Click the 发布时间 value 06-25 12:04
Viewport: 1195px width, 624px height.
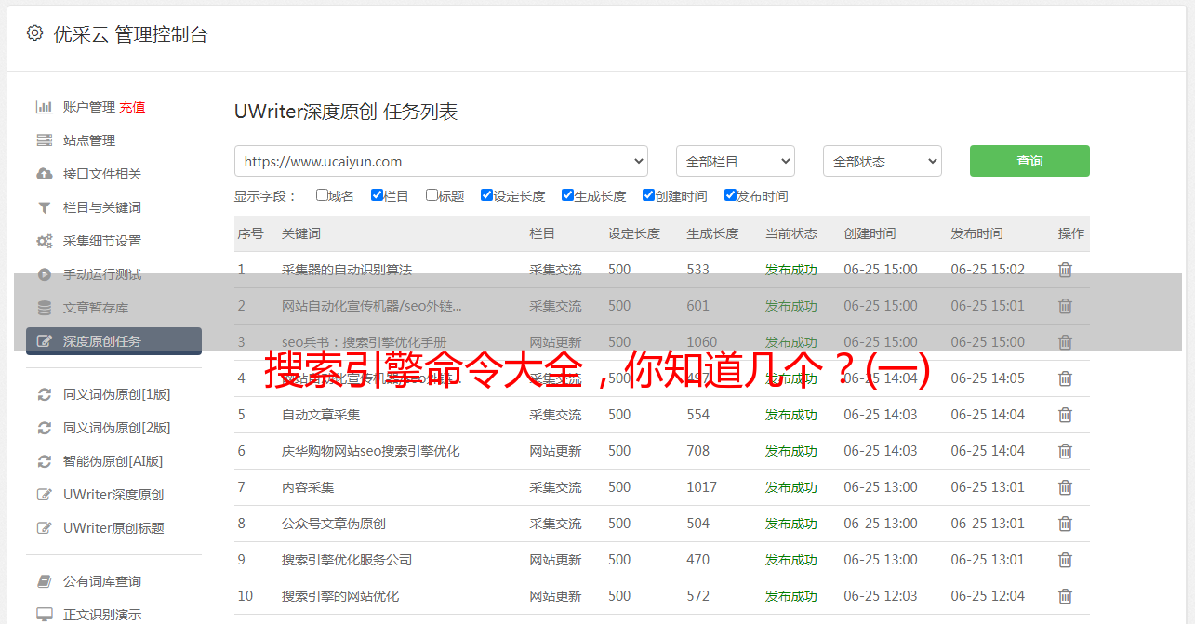(988, 596)
